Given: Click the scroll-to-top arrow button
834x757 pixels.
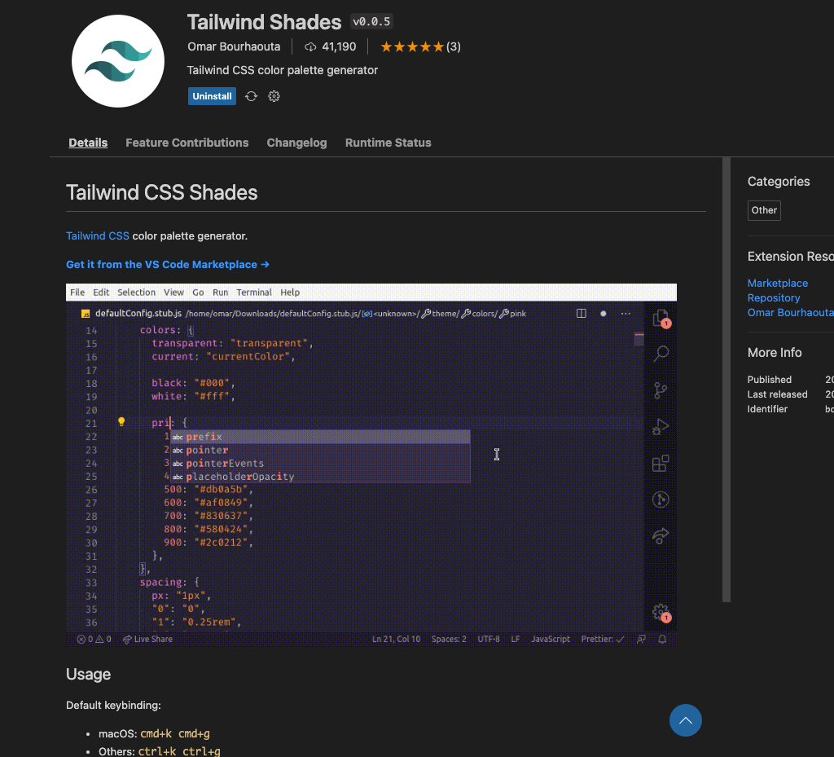Looking at the screenshot, I should (x=685, y=720).
